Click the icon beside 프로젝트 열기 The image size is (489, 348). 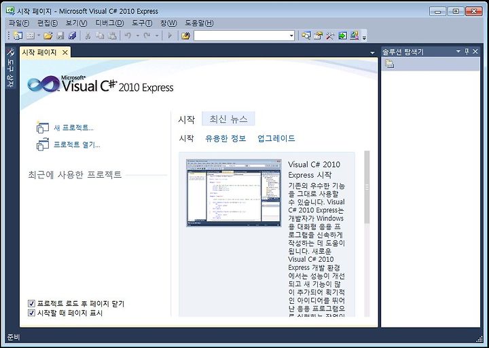(43, 144)
